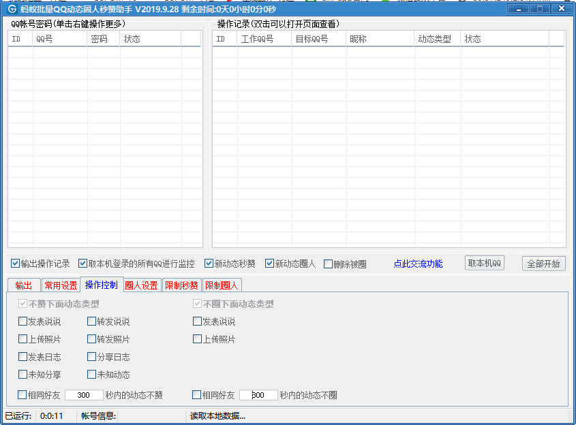Switch to the 输出 tab

[x=24, y=285]
